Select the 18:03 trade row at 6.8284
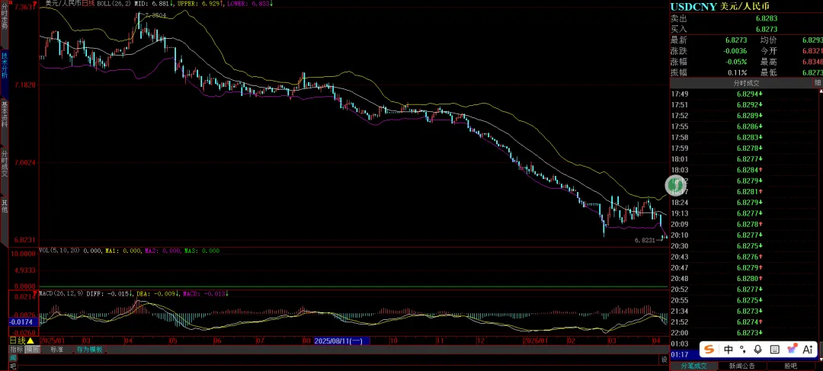 tap(743, 169)
